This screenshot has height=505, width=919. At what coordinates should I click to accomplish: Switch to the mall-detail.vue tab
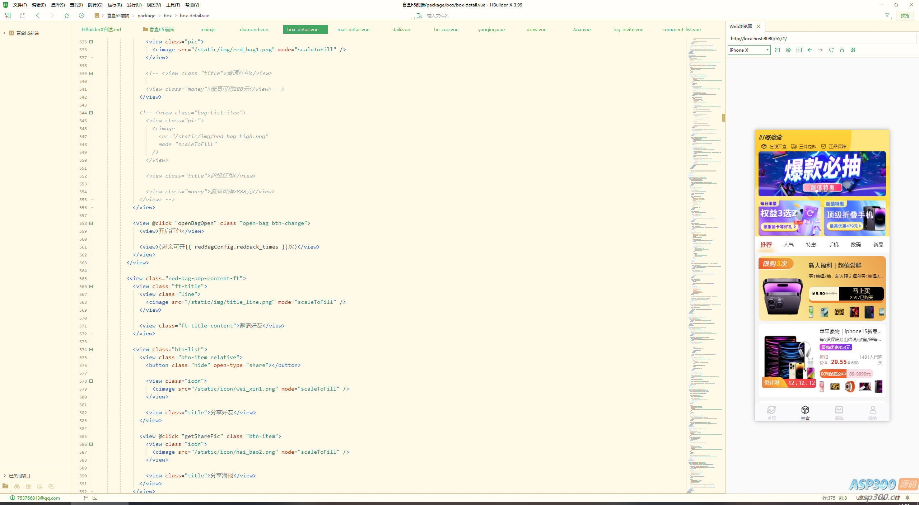click(x=353, y=29)
